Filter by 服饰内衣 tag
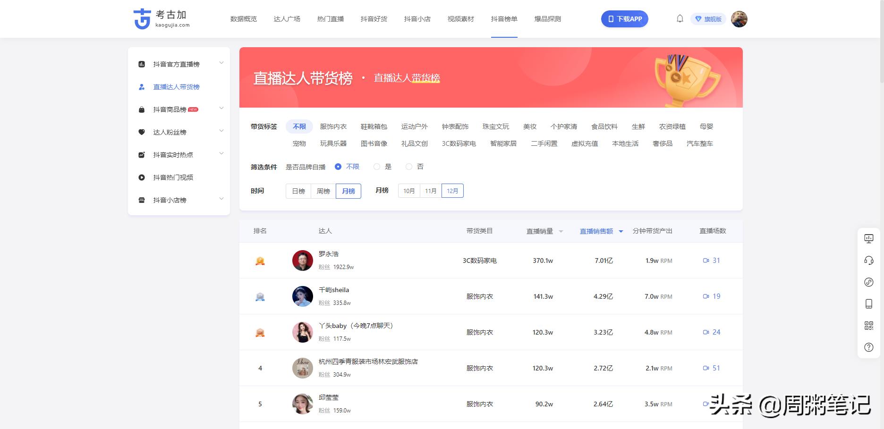 (x=333, y=126)
